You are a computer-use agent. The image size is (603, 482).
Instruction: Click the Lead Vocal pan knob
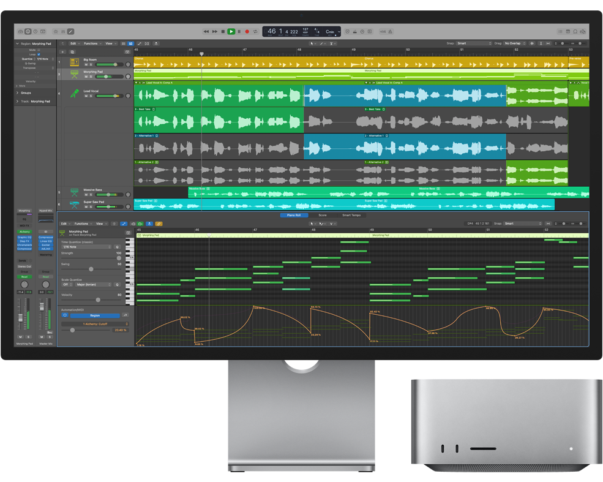[128, 96]
